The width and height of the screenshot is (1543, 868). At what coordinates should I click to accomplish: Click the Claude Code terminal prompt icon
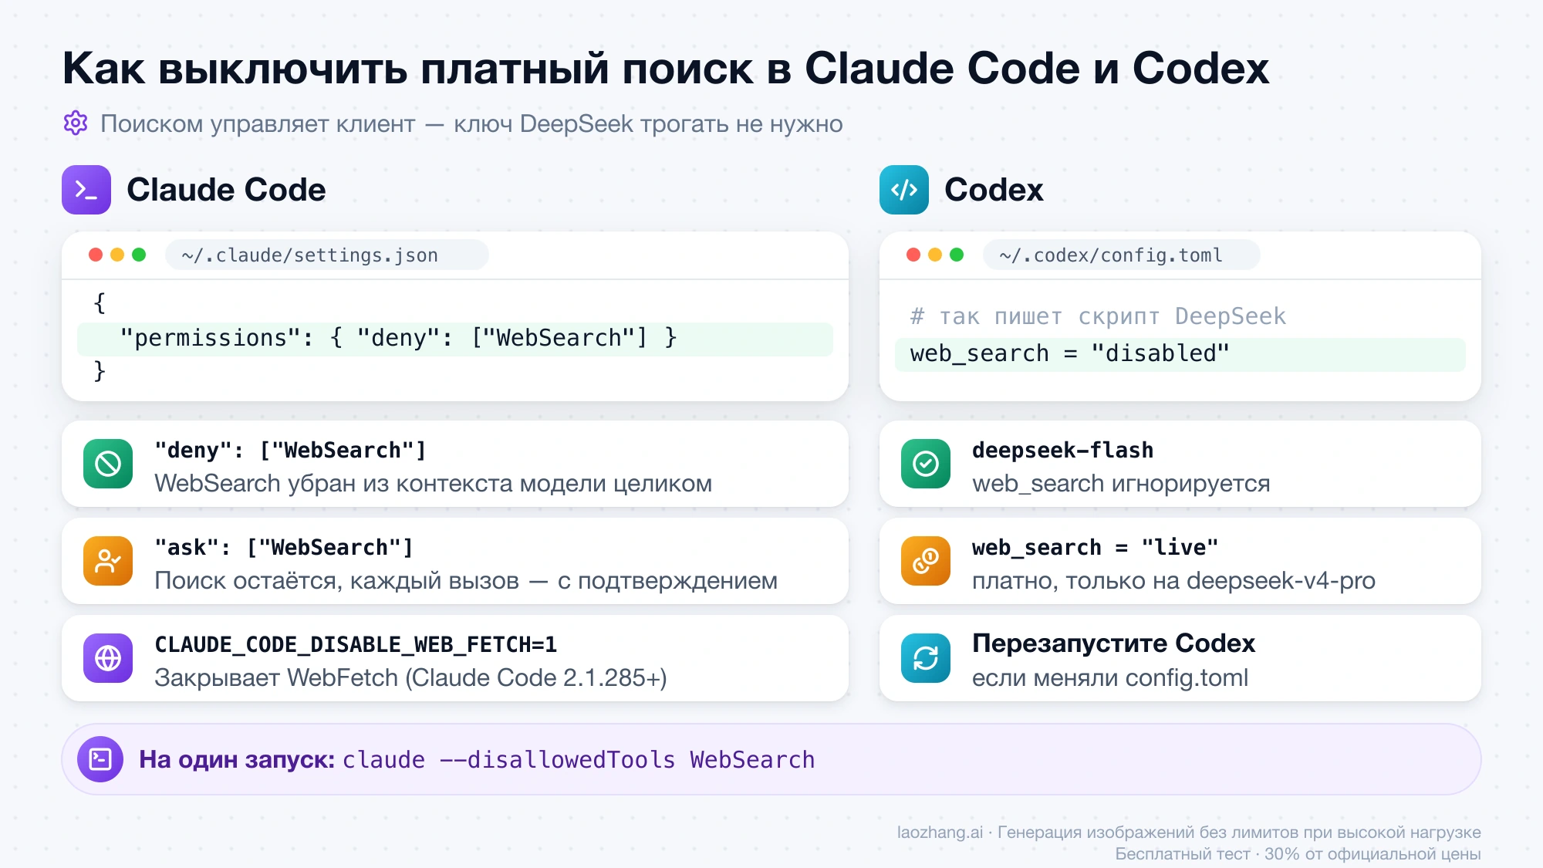tap(86, 190)
